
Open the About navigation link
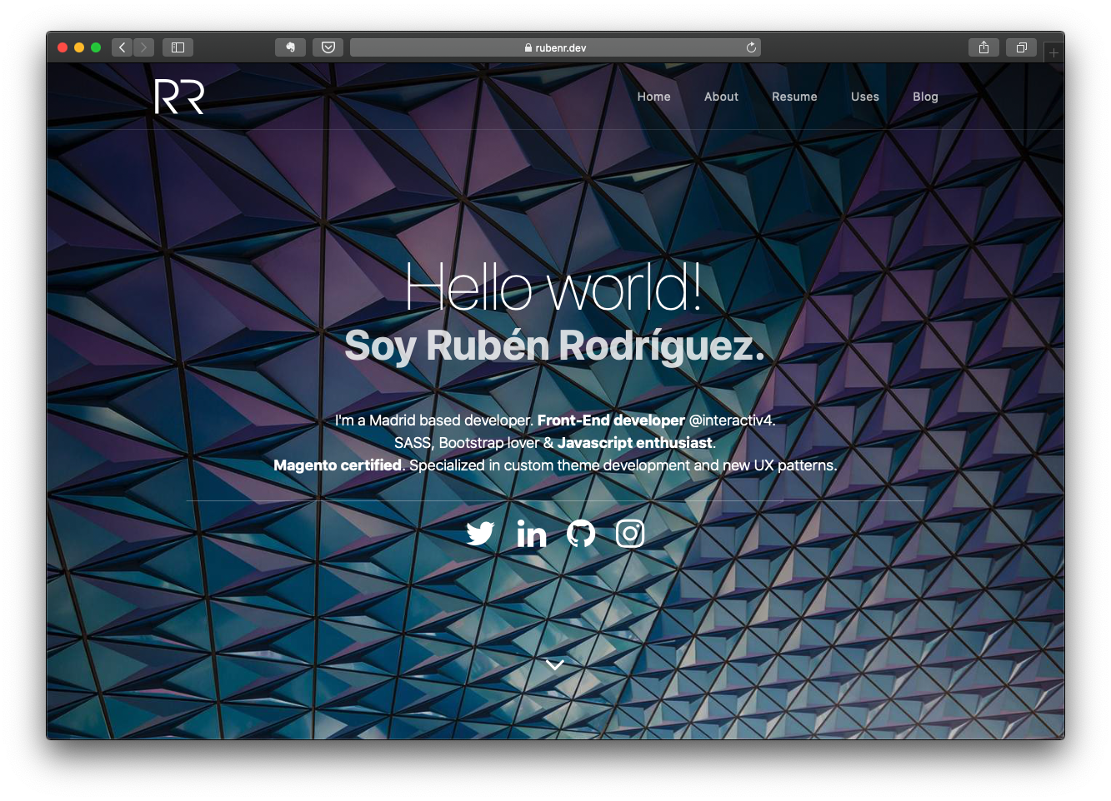[x=722, y=97]
